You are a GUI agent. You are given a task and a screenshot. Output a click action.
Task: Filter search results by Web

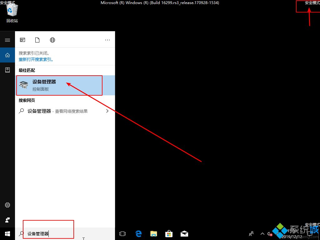point(52,40)
